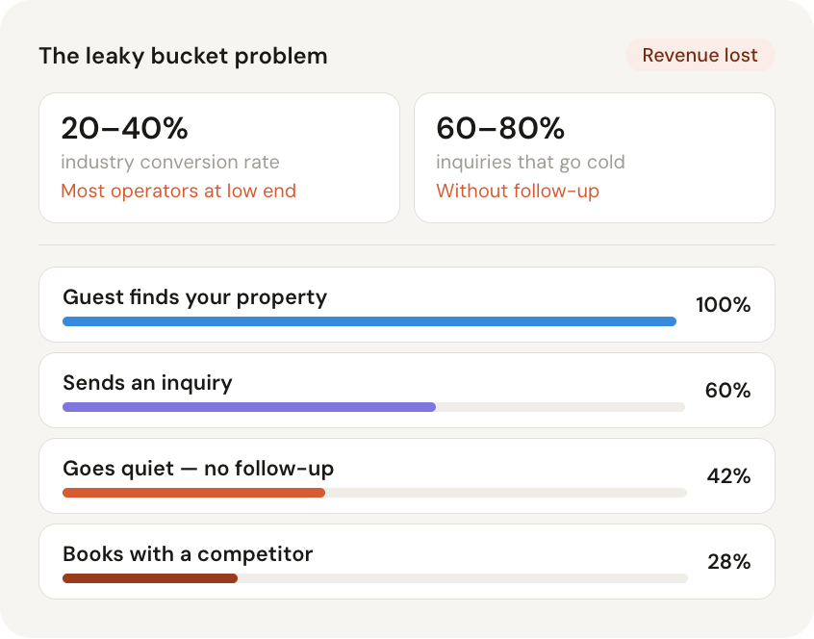Click "The leaky bucket problem" heading

point(183,56)
